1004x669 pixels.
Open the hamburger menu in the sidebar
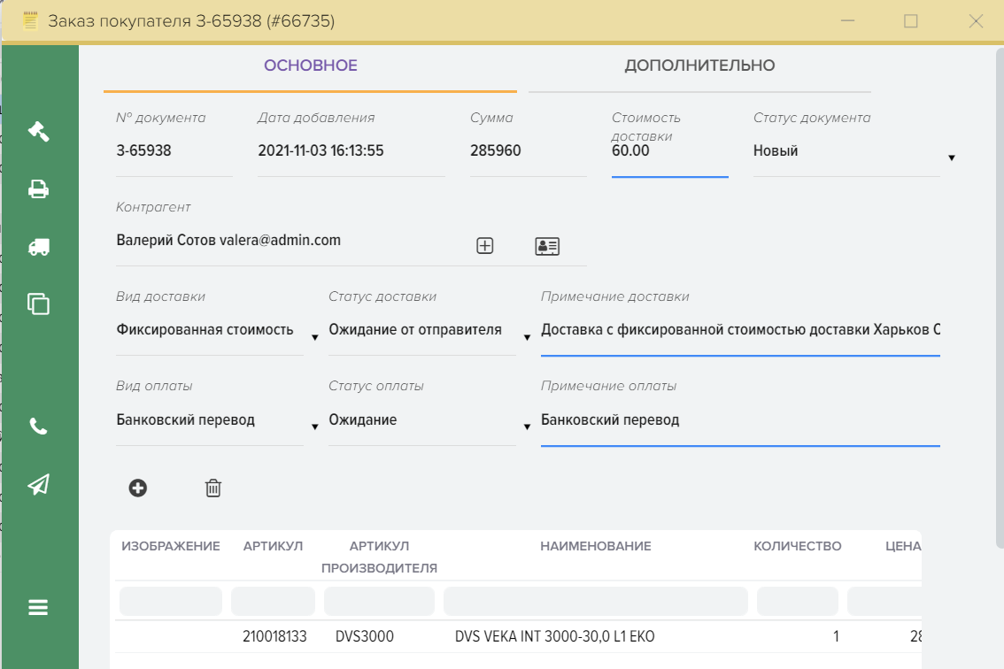pos(38,607)
